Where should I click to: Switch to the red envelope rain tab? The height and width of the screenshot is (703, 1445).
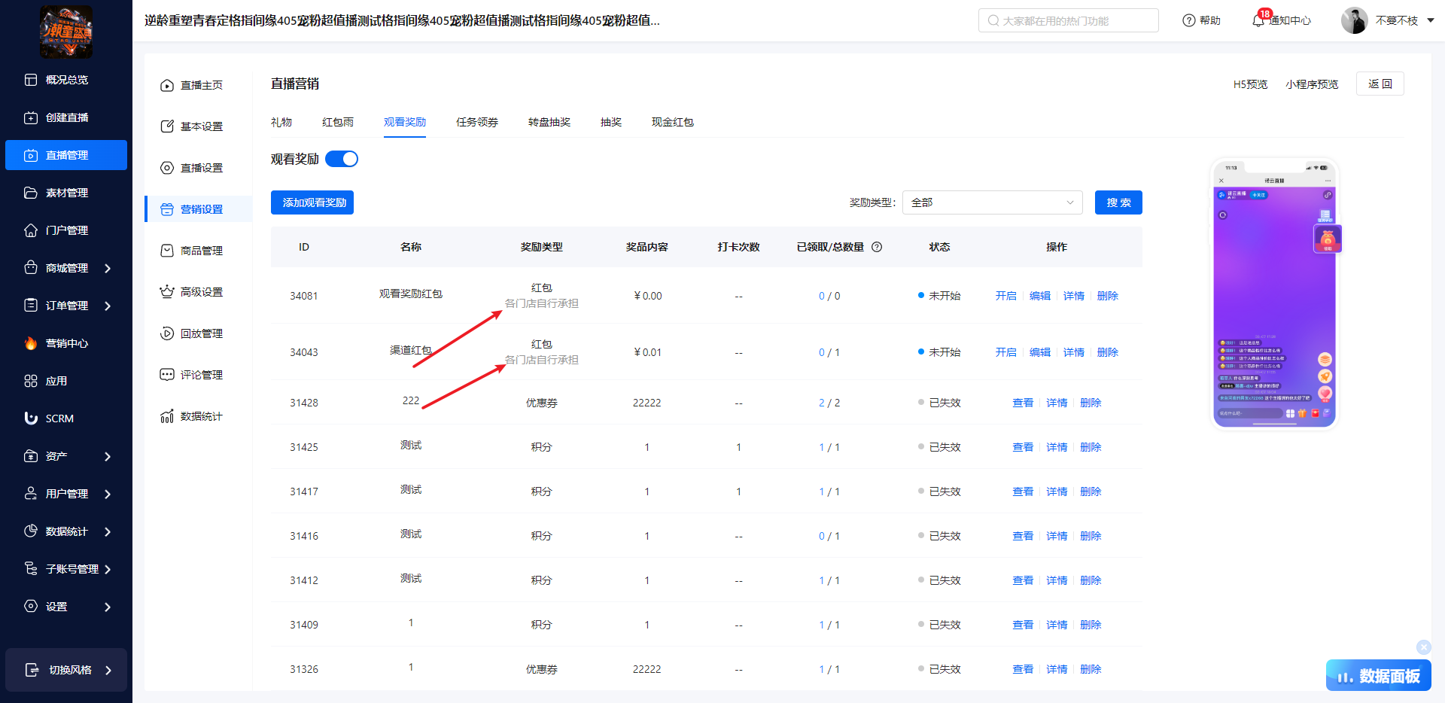point(337,122)
